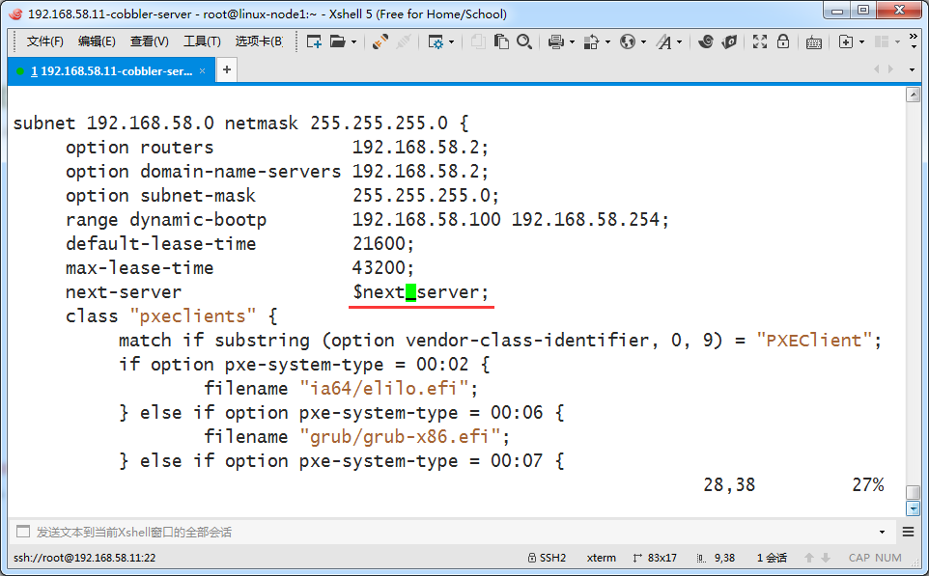The width and height of the screenshot is (929, 576).
Task: Click the xterm terminal type status
Action: point(601,558)
